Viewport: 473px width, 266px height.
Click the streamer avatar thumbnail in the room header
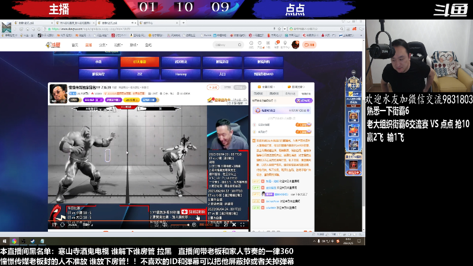58,94
